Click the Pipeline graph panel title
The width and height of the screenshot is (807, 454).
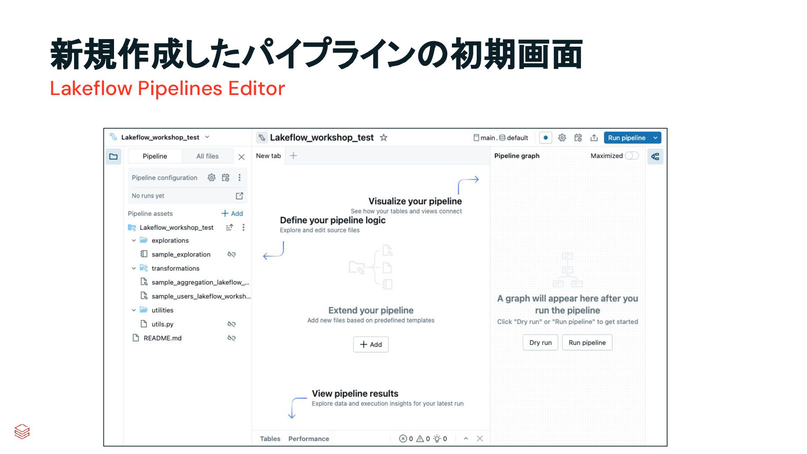pyautogui.click(x=517, y=156)
